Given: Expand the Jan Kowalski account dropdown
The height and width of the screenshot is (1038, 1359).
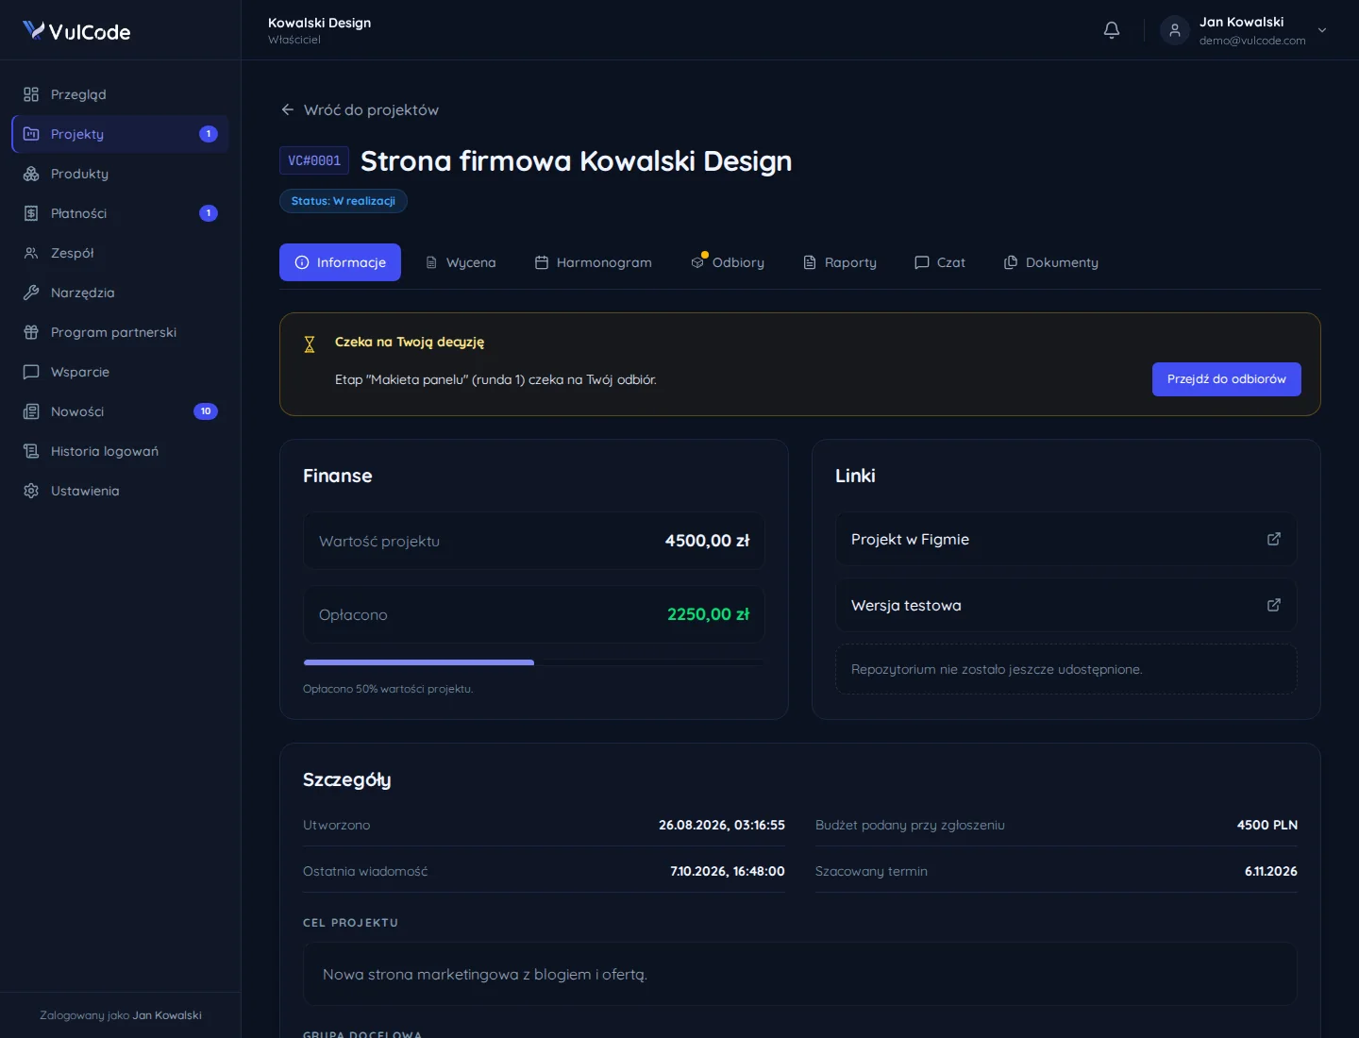Looking at the screenshot, I should pos(1322,30).
